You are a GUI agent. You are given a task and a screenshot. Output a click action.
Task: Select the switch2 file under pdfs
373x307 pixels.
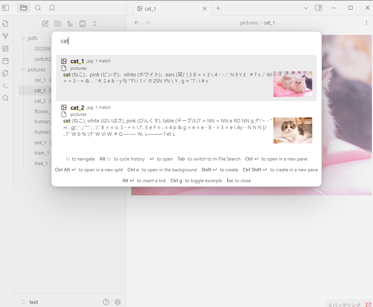(x=43, y=59)
